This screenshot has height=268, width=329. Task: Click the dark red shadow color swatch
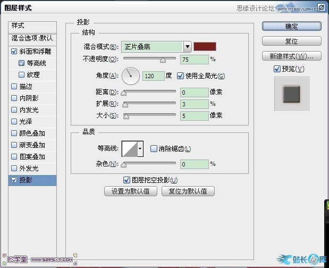coord(204,46)
